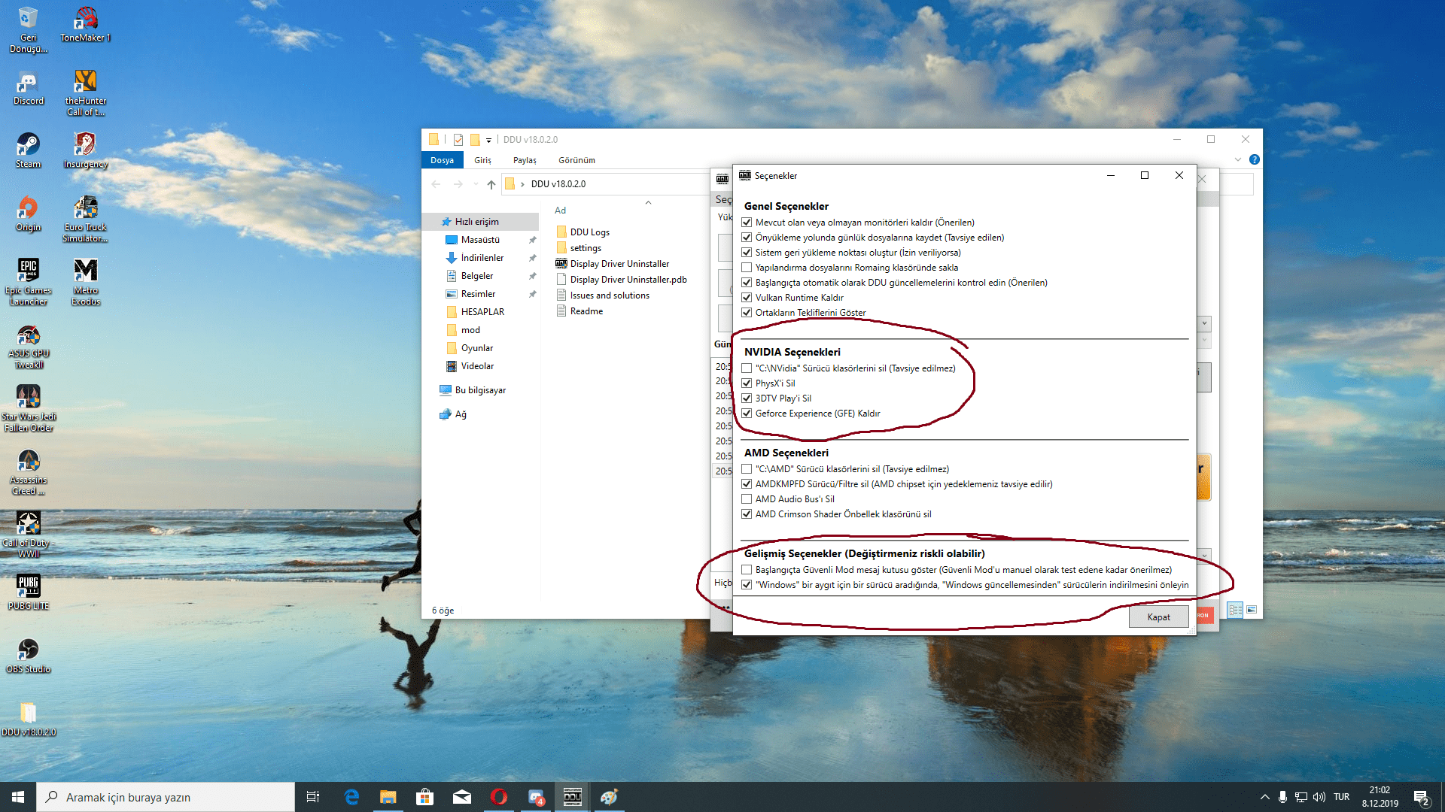The width and height of the screenshot is (1445, 812).
Task: Open the ToneMaker 1 desktop icon
Action: coord(86,25)
